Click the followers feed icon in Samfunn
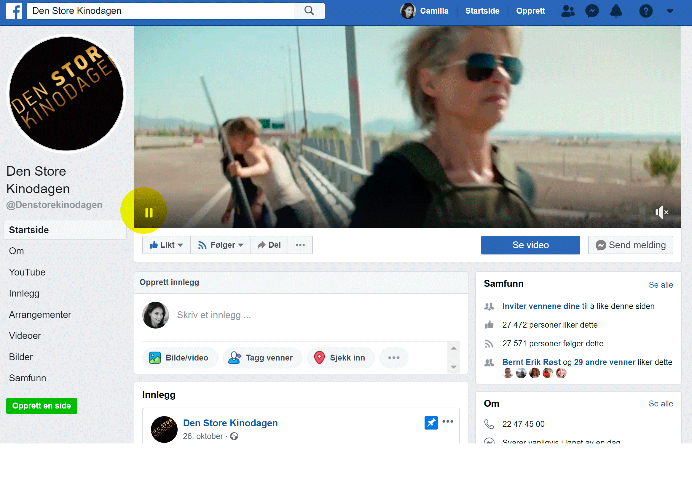Viewport: 692px width, 487px height. (x=489, y=344)
